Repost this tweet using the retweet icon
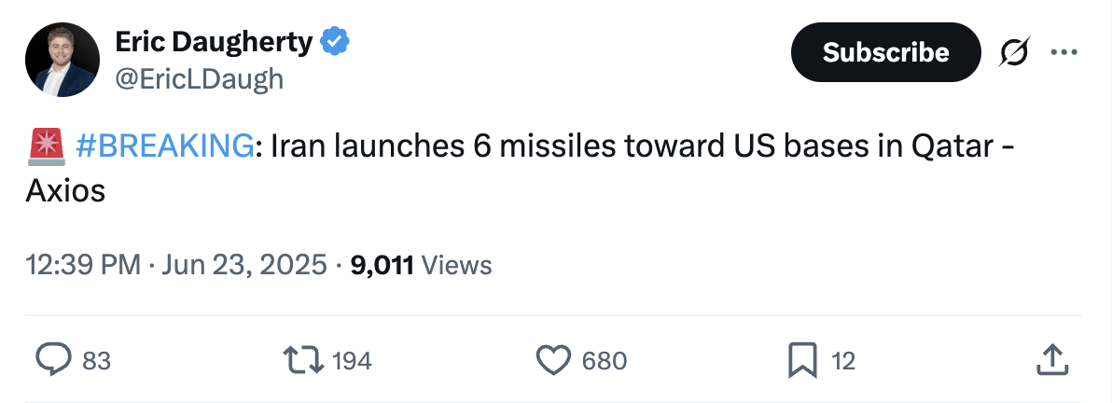 coord(304,360)
